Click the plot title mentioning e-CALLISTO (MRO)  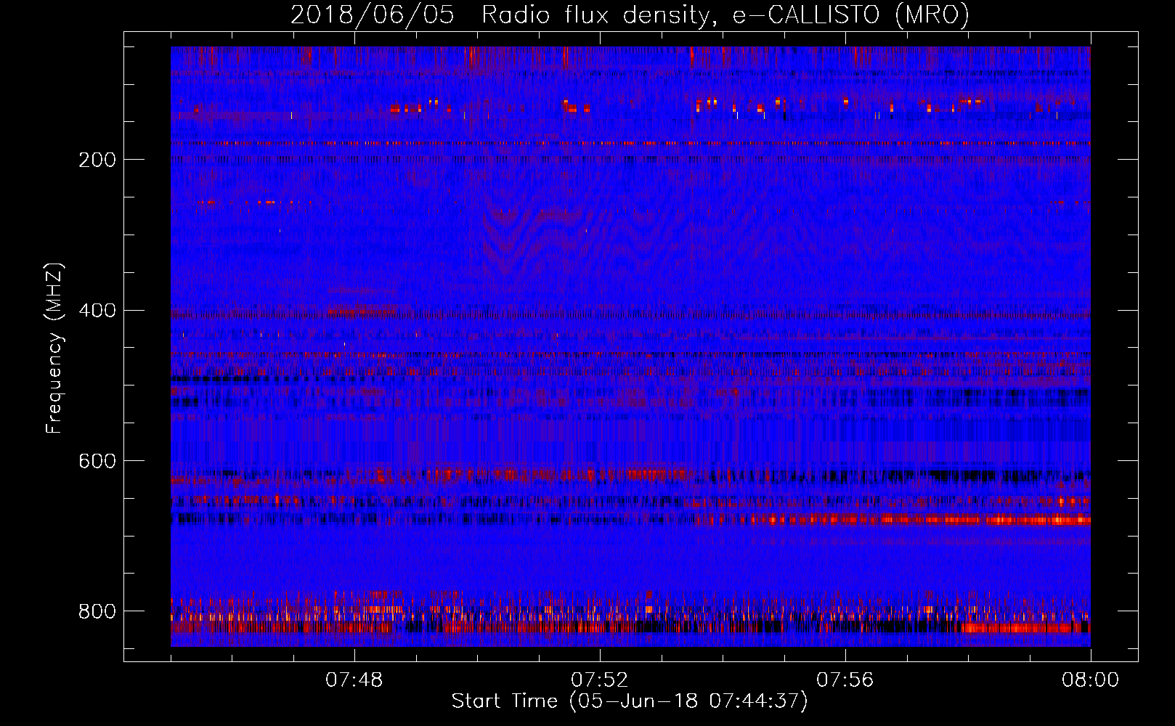(630, 15)
